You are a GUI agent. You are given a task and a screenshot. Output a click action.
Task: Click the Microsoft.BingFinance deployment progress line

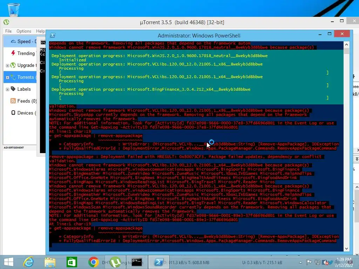tap(151, 89)
